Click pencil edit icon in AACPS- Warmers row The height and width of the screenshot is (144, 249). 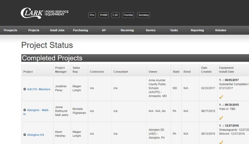click(x=221, y=97)
